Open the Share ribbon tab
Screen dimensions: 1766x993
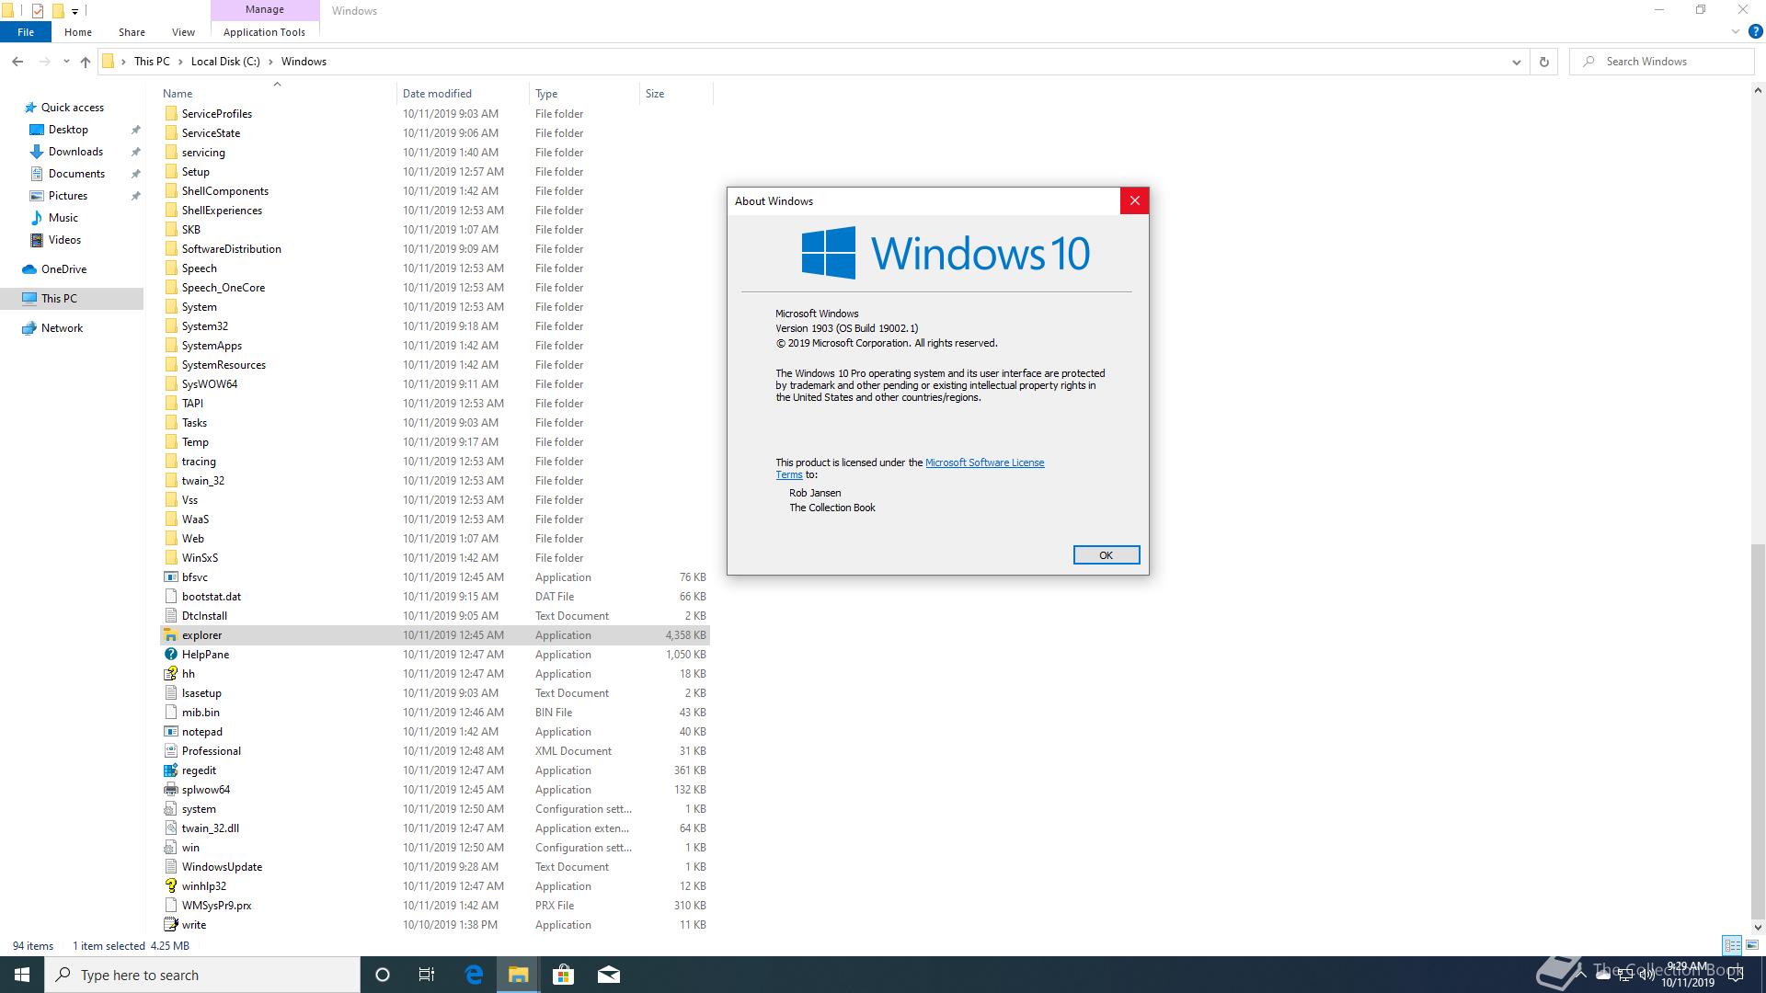(132, 31)
